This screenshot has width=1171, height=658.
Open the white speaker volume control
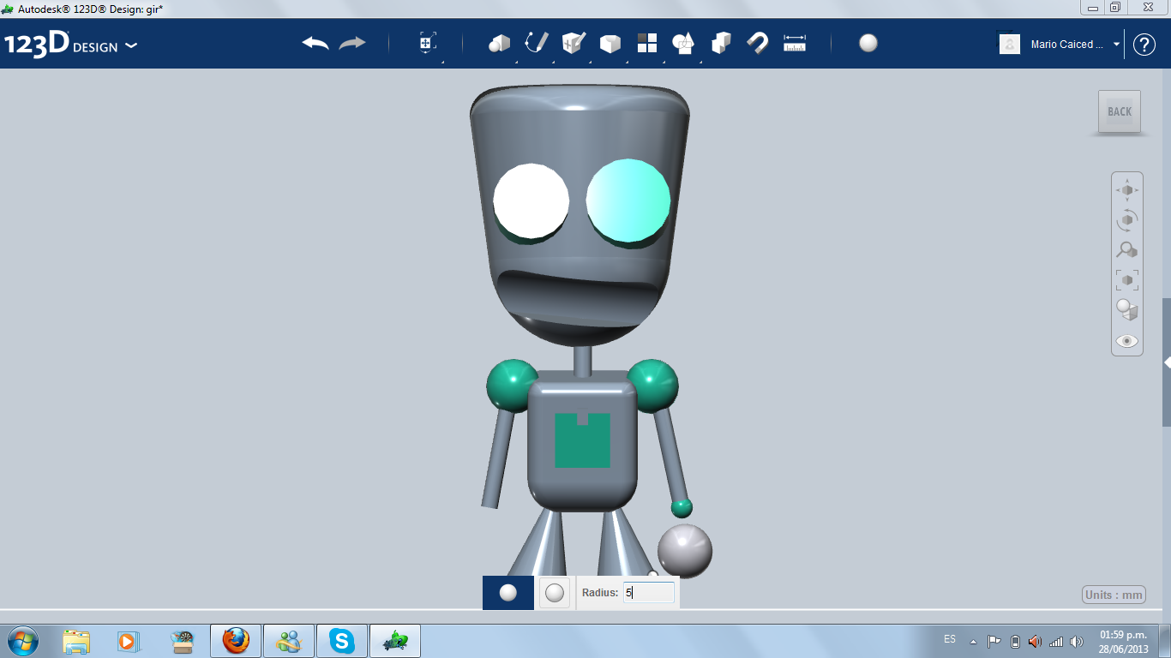(x=1077, y=641)
